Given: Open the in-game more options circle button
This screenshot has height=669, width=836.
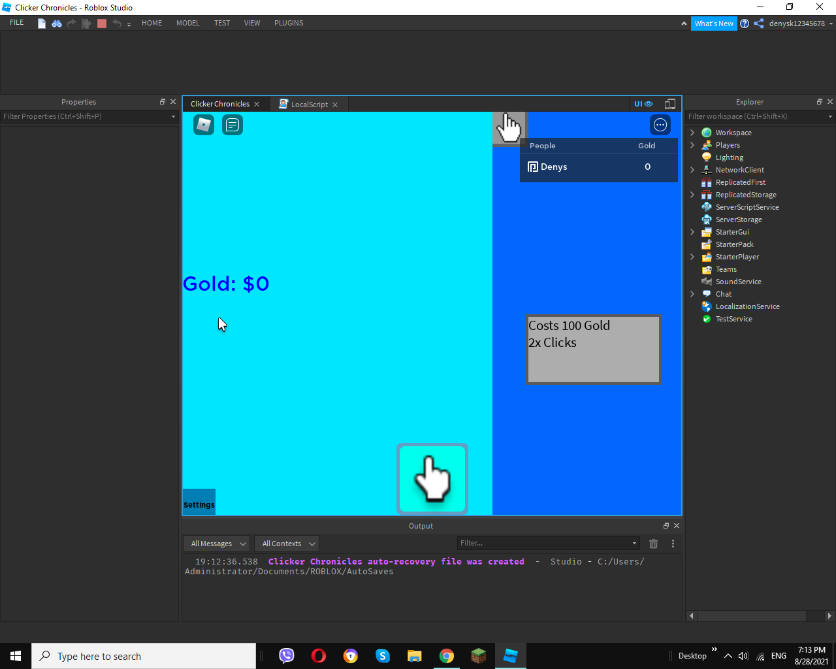Looking at the screenshot, I should pyautogui.click(x=660, y=125).
